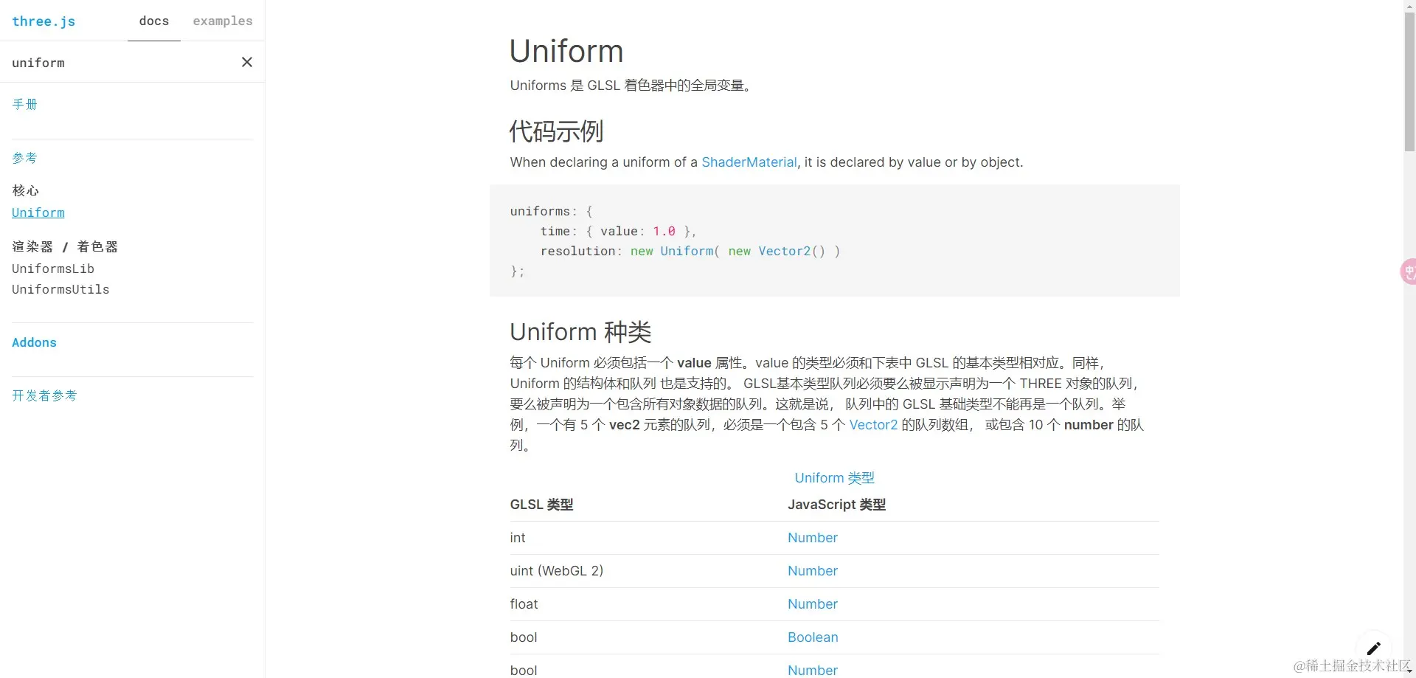
Task: Click Uniform in the code sample
Action: (687, 251)
